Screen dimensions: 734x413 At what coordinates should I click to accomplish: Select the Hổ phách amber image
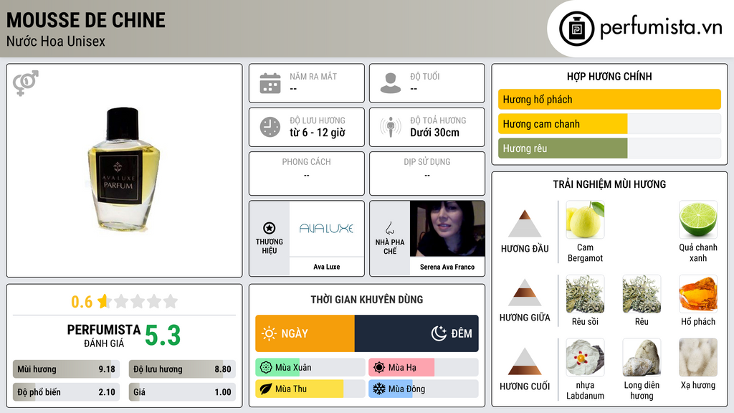point(698,294)
